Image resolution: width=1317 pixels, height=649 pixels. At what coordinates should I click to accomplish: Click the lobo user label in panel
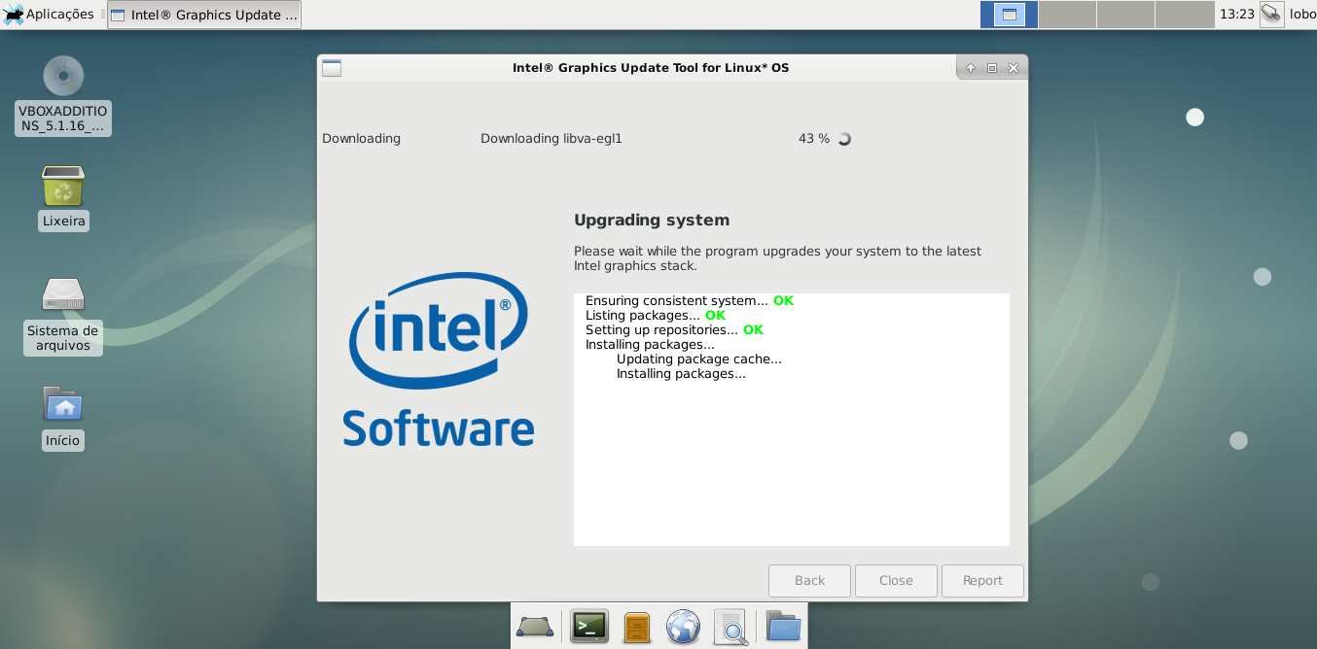tap(1302, 15)
